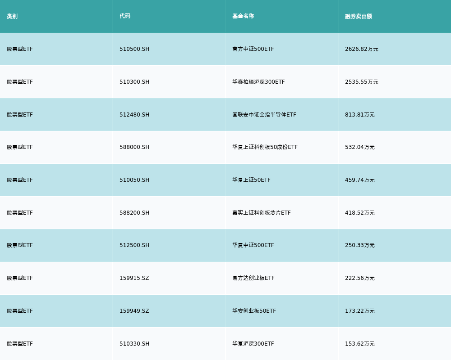451x360 pixels.
Task: Select fund name 华夏中证500ETF
Action: click(253, 245)
